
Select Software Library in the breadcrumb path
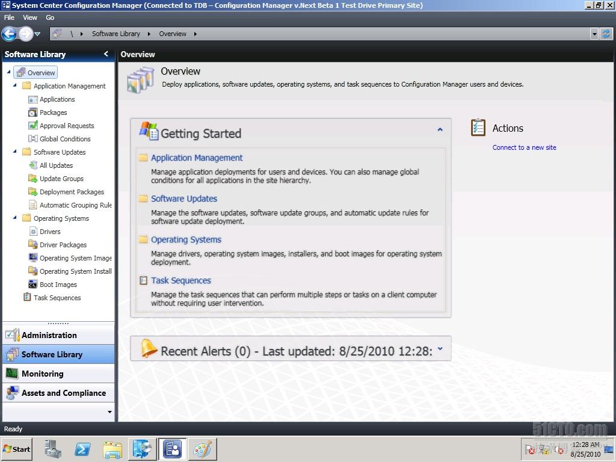[116, 34]
